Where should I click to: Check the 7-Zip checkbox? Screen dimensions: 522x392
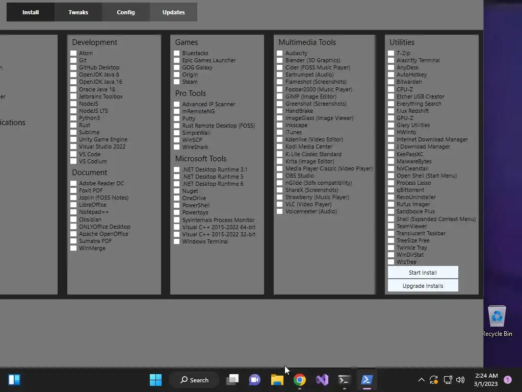click(391, 53)
